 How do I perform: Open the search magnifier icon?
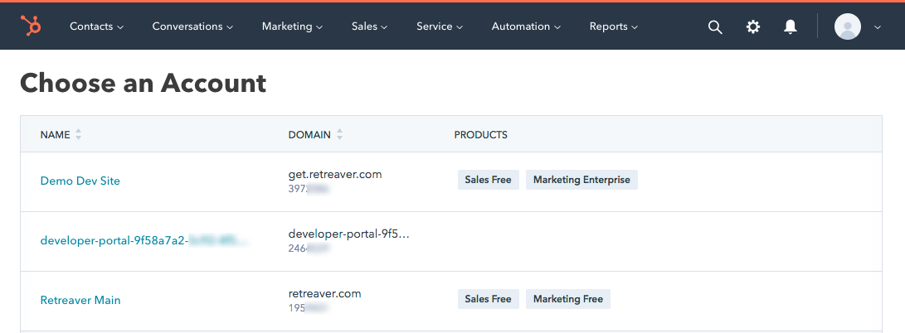[x=715, y=27]
